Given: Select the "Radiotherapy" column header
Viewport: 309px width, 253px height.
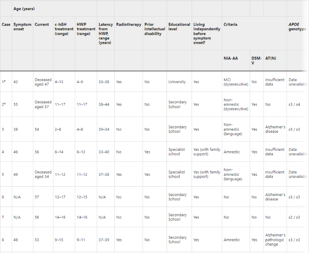Looking at the screenshot, I should point(128,25).
